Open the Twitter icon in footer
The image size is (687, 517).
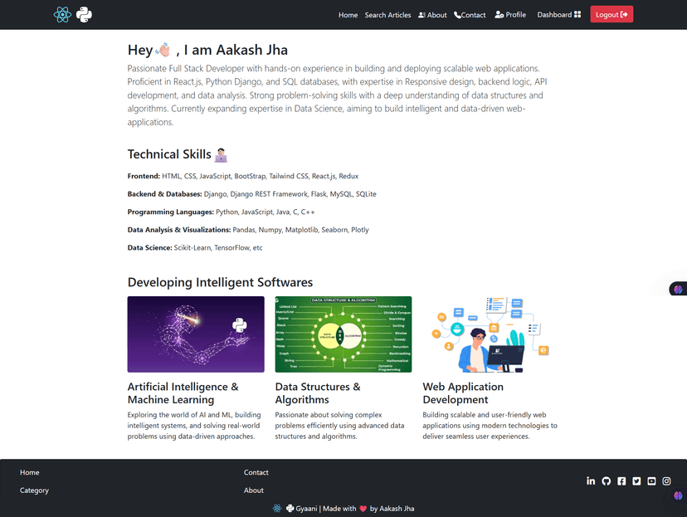click(x=636, y=481)
